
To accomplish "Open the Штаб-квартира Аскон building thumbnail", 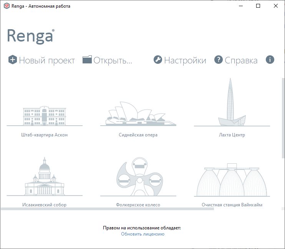I will pos(45,116).
